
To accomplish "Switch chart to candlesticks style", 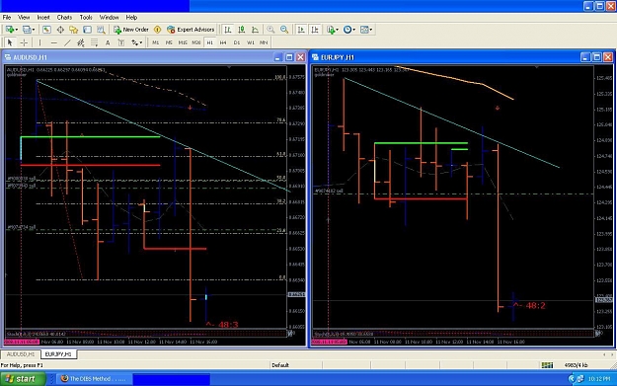I will coord(241,30).
